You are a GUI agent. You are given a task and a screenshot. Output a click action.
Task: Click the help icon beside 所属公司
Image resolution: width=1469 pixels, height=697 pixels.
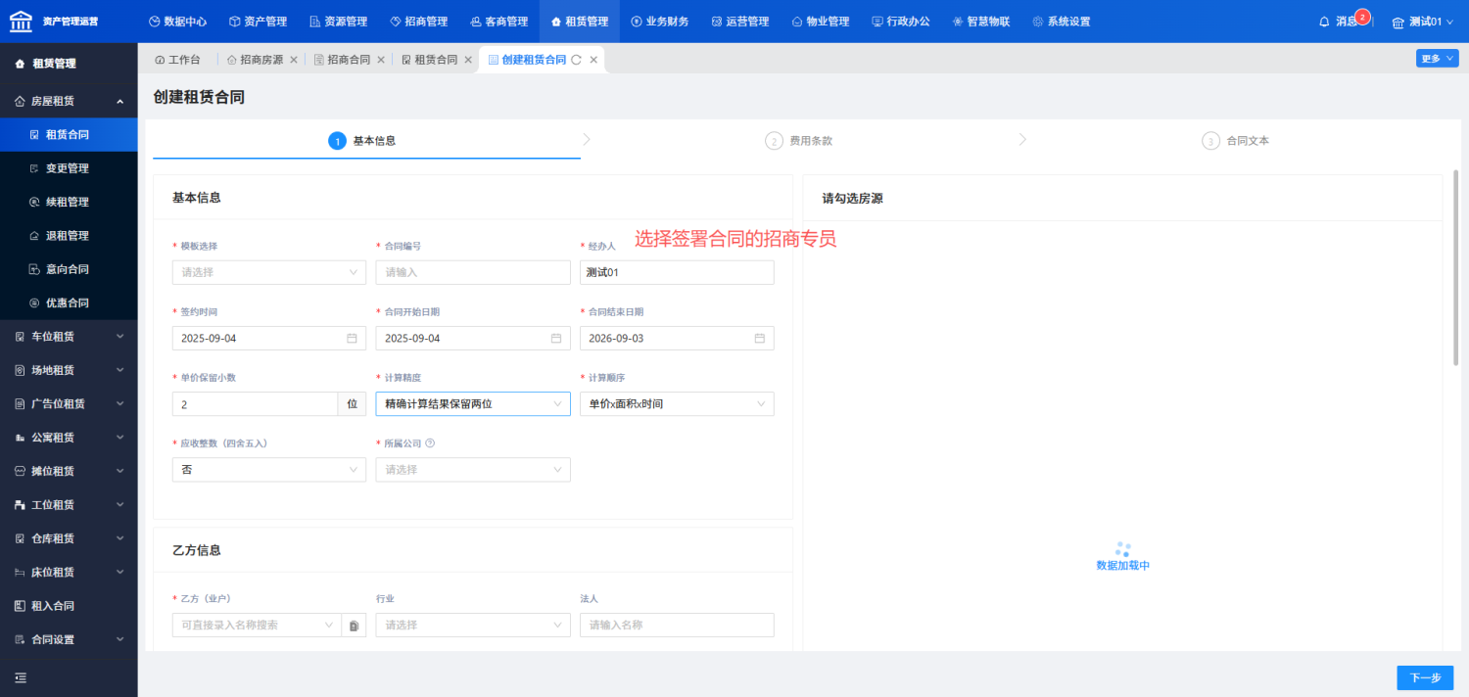tap(430, 442)
